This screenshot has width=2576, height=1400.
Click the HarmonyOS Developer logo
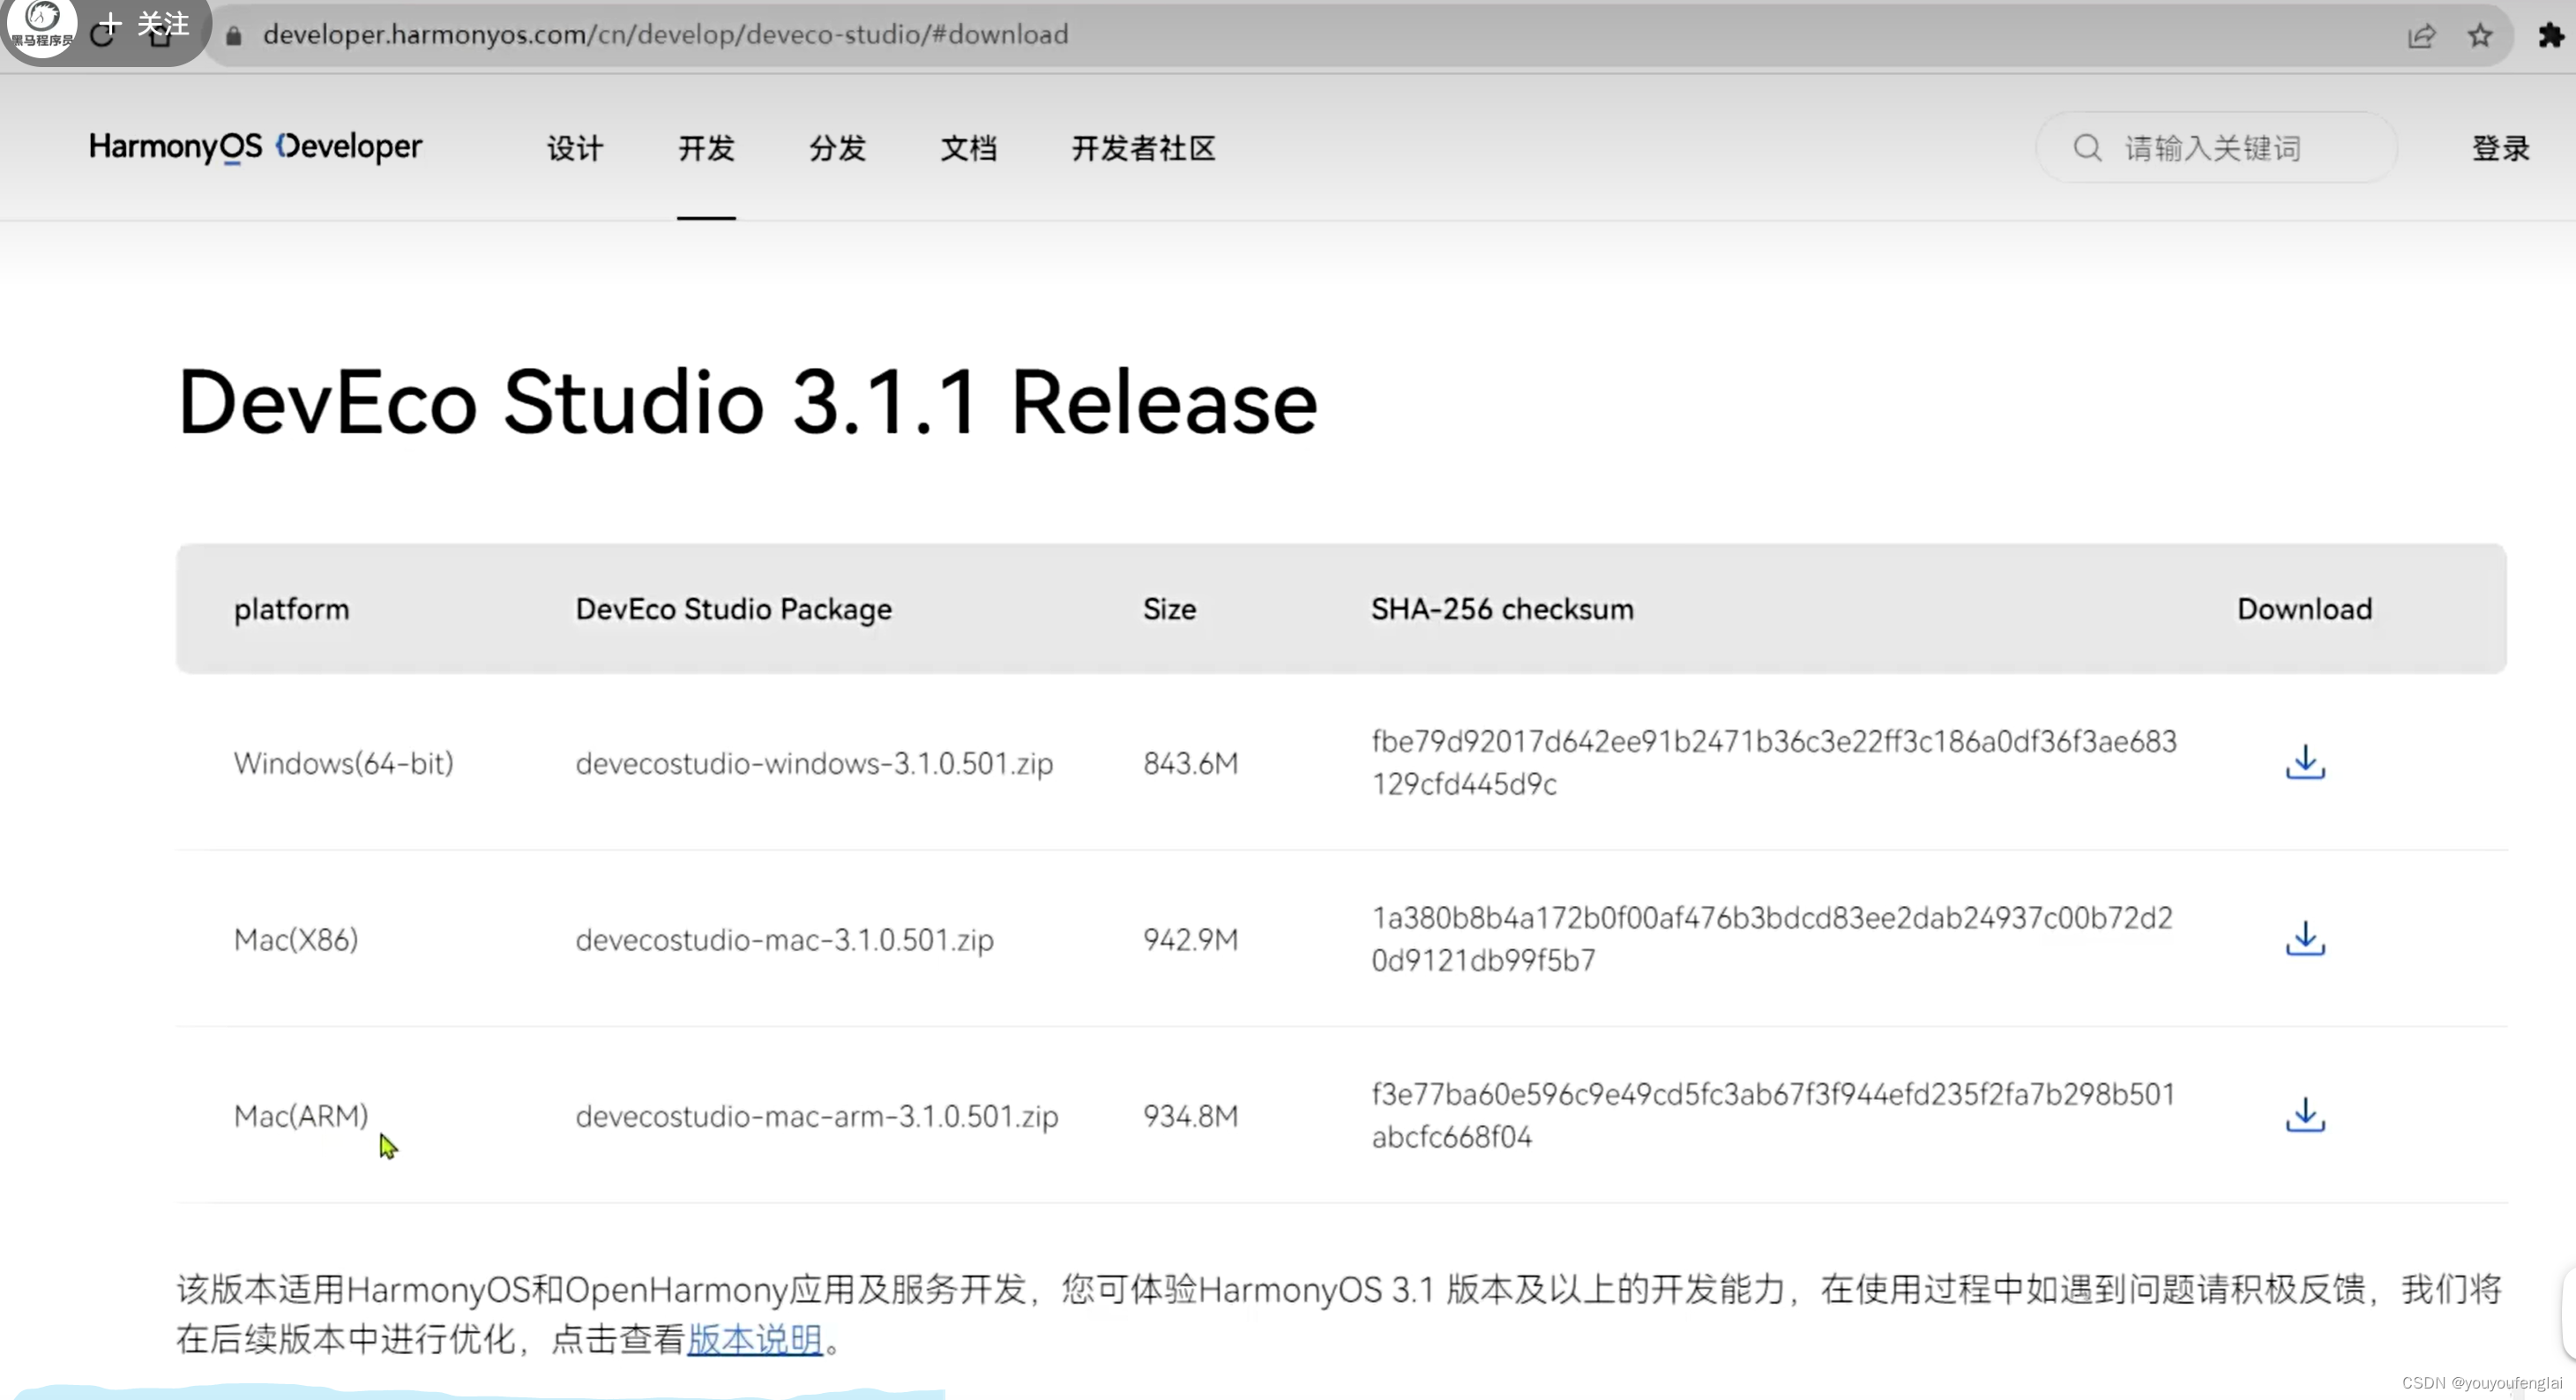click(255, 147)
